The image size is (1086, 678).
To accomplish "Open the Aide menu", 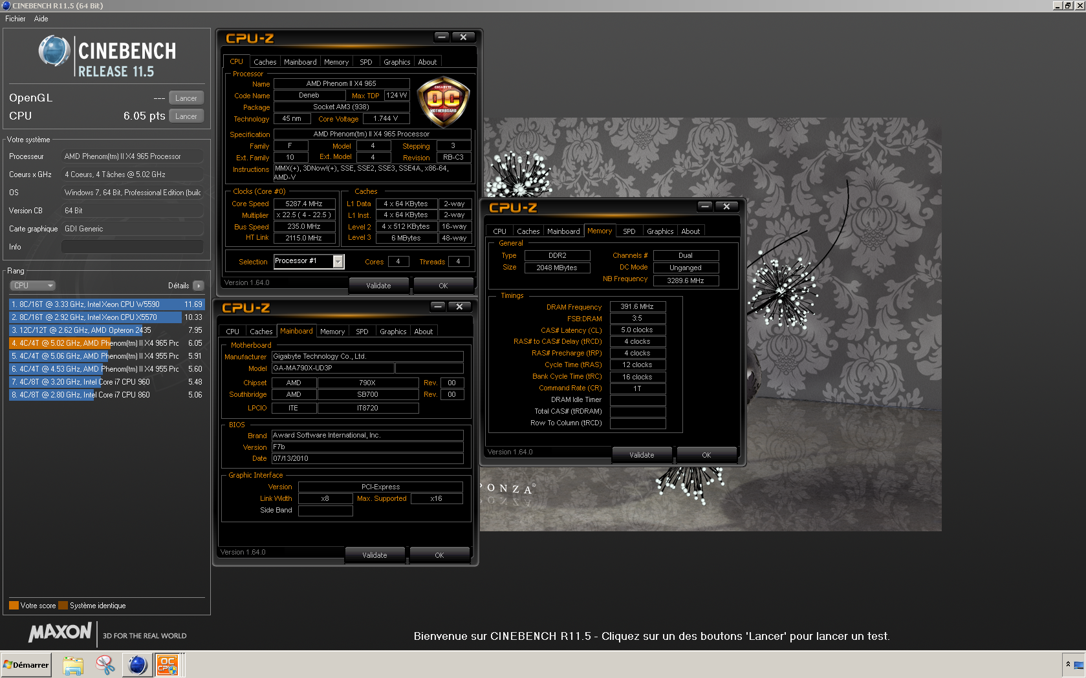I will coord(41,19).
